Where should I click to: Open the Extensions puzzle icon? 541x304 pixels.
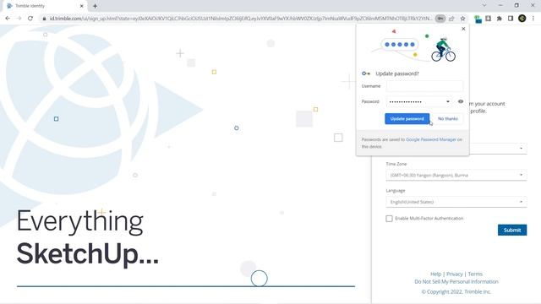[500, 19]
